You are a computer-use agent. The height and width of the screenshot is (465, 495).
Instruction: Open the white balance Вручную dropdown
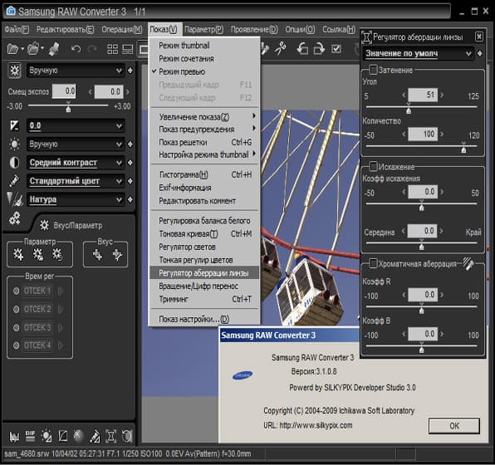tap(76, 144)
